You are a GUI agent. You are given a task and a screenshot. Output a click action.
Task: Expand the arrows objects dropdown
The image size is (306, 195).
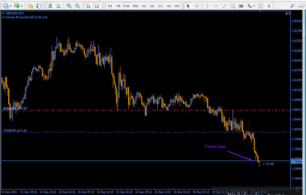254,6
